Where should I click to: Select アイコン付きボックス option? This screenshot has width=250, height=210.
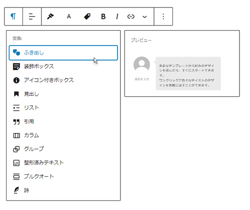(63, 80)
